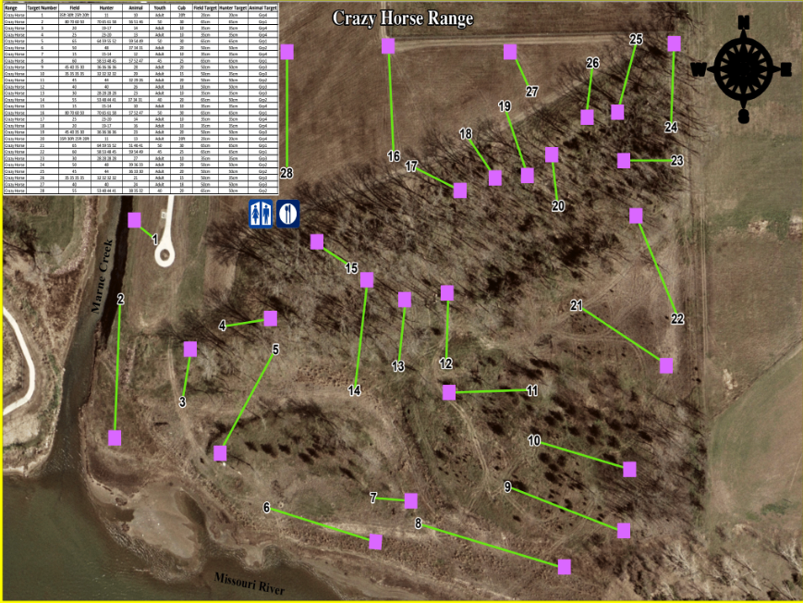Select the pink marker linked to number 16
Viewport: 803px width, 603px height.
(x=388, y=45)
